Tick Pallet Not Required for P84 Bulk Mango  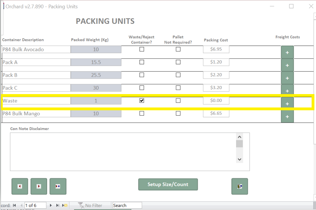tap(178, 114)
